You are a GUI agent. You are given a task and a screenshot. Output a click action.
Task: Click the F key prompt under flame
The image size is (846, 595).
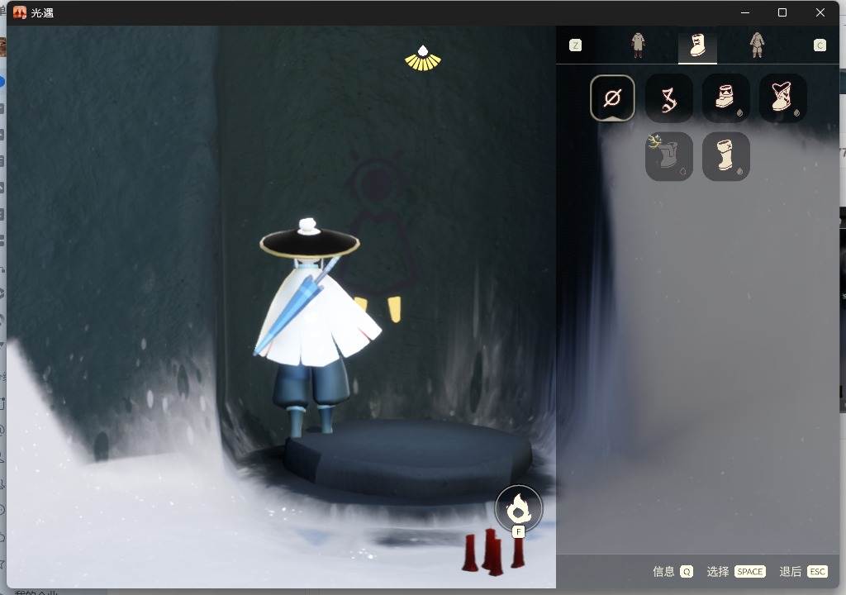[x=518, y=532]
